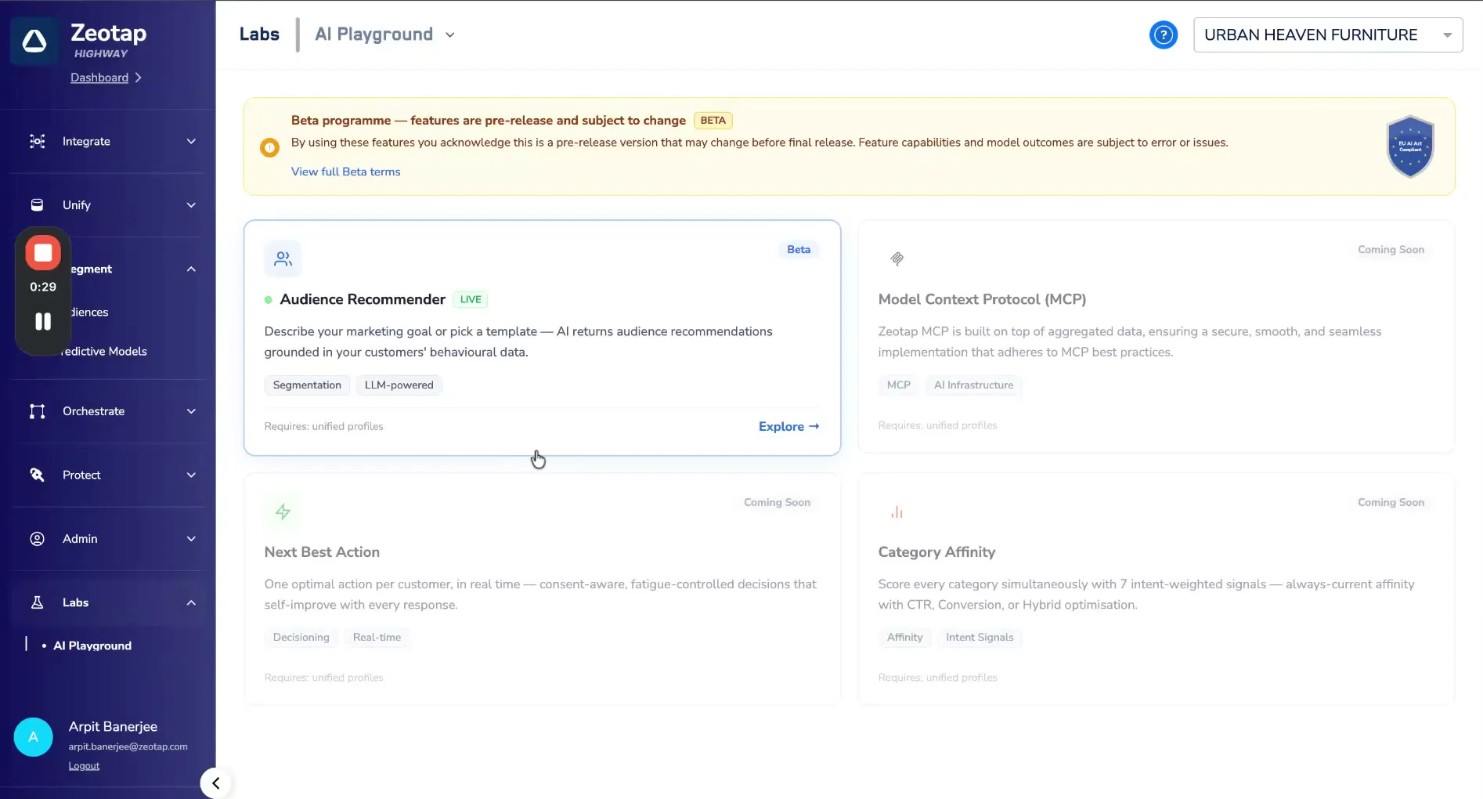Pause the screen recording

(x=43, y=322)
